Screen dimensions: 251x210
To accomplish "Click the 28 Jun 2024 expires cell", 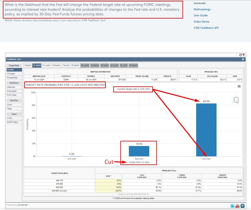I will click(91, 80).
